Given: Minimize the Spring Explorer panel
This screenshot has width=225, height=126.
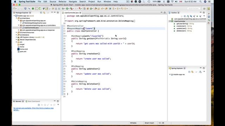Looking at the screenshot, I should click(x=201, y=68).
